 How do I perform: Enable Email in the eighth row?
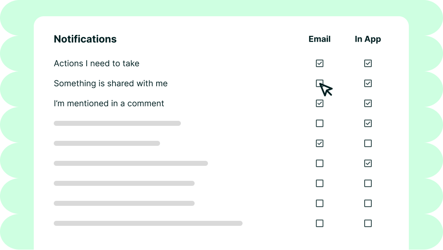(x=320, y=203)
